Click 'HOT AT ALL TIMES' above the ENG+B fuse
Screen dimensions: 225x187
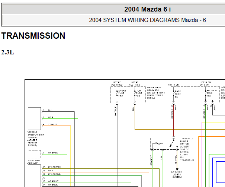(x=117, y=83)
